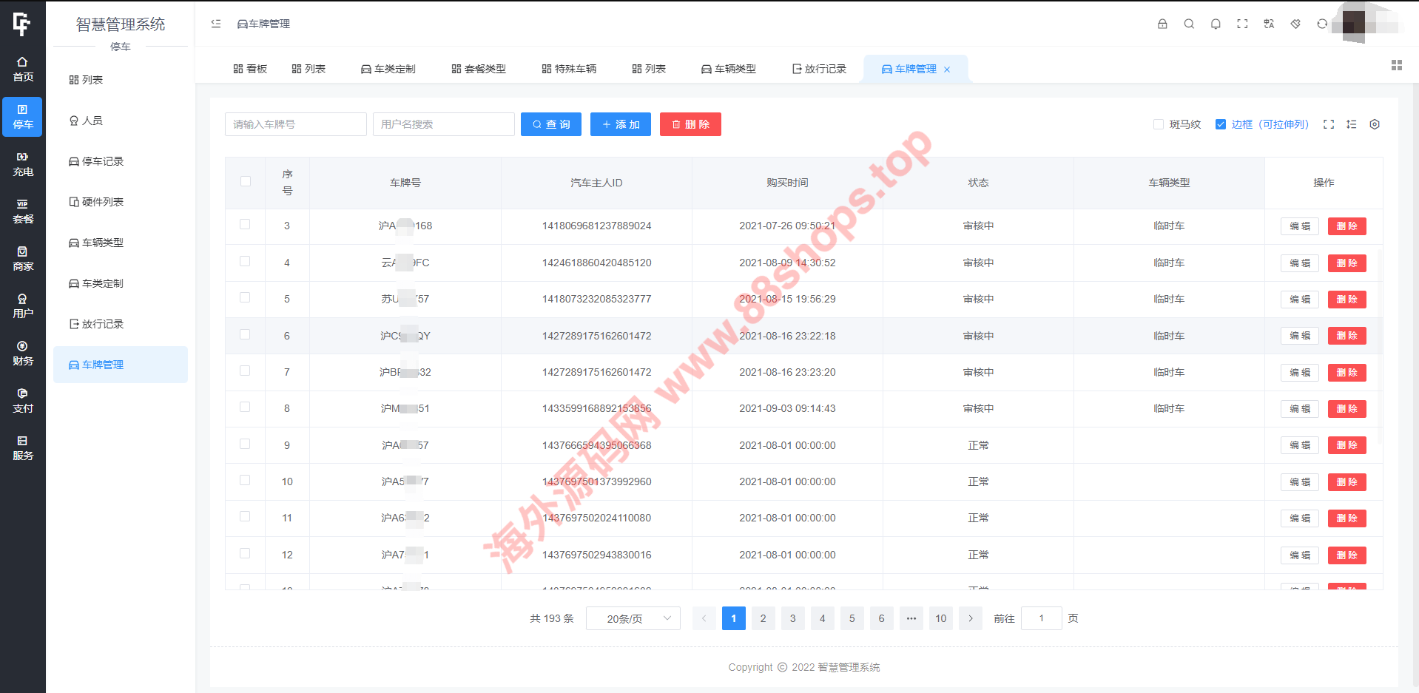Expand the pagination ellipsis for more pages
Image resolution: width=1419 pixels, height=693 pixels.
pyautogui.click(x=911, y=618)
